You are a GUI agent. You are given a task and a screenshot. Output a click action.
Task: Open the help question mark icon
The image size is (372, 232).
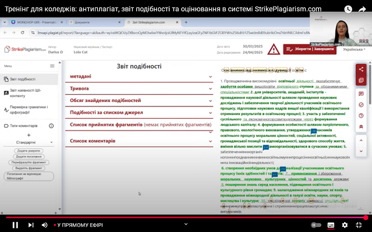[361, 116]
